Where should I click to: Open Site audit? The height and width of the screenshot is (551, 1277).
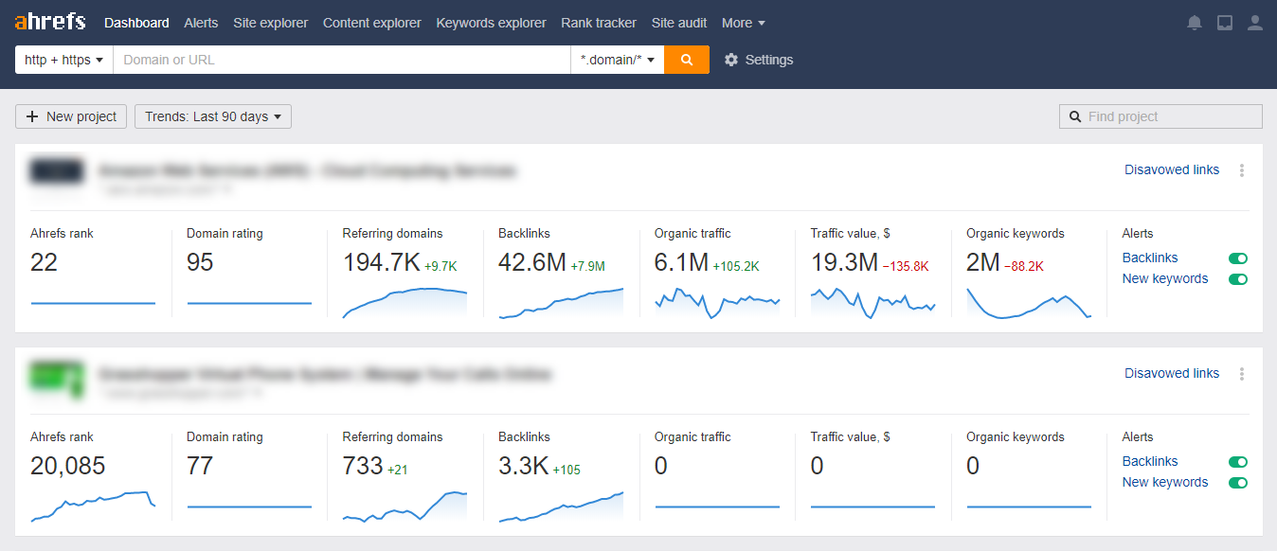click(679, 23)
